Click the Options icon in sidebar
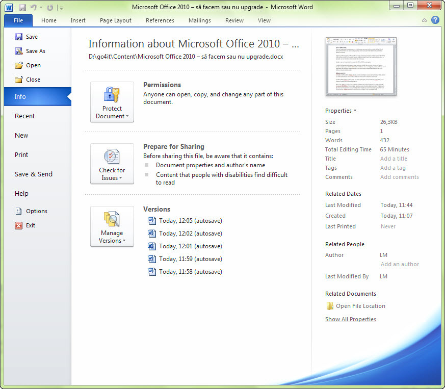The image size is (445, 389). point(19,211)
